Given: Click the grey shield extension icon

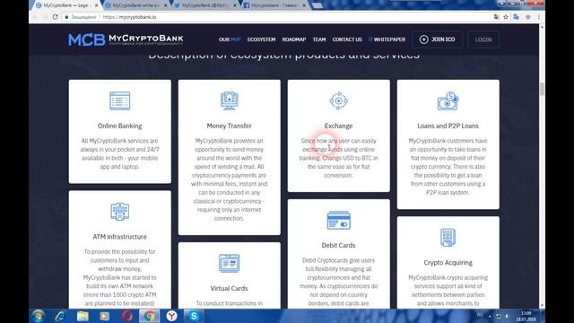Looking at the screenshot, I should (528, 17).
